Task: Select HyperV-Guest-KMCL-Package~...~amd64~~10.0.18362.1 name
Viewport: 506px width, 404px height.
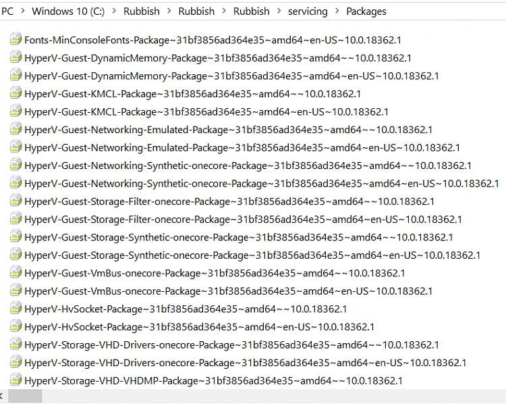Action: pos(193,94)
